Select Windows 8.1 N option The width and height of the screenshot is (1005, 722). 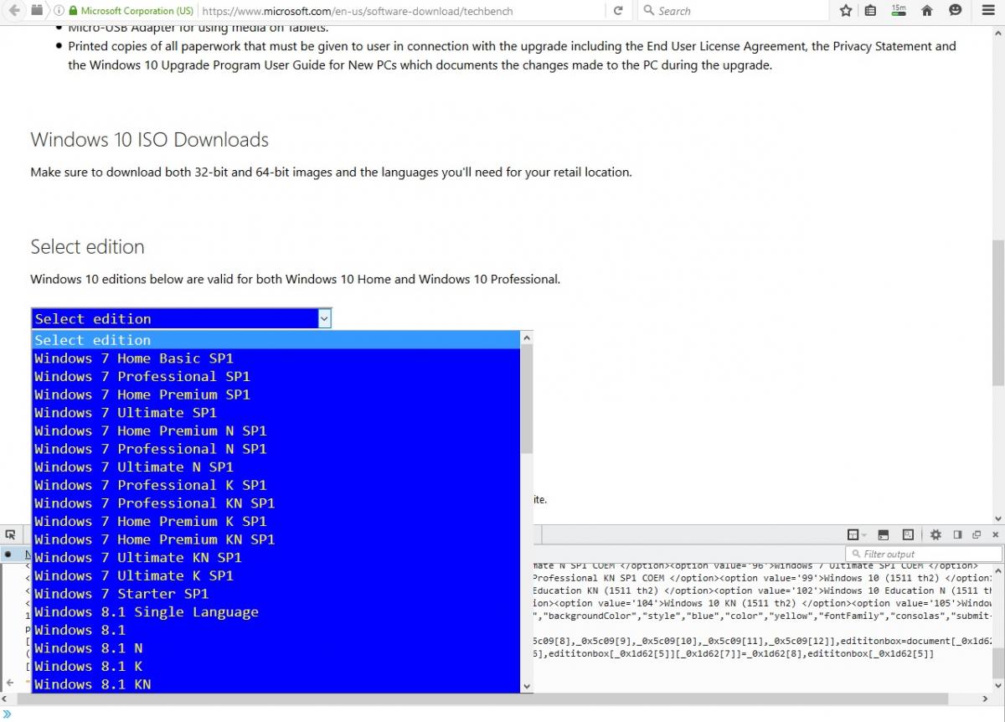276,648
